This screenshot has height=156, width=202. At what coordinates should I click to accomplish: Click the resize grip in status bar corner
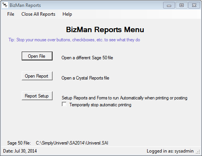click(x=198, y=152)
